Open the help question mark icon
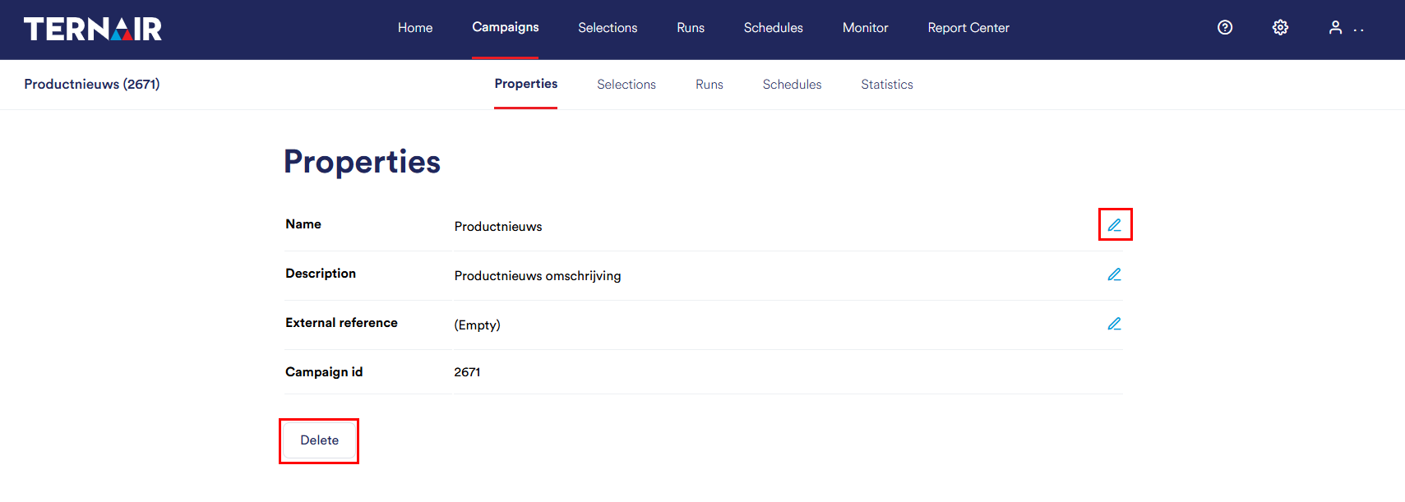Viewport: 1405px width, 502px height. coord(1225,28)
